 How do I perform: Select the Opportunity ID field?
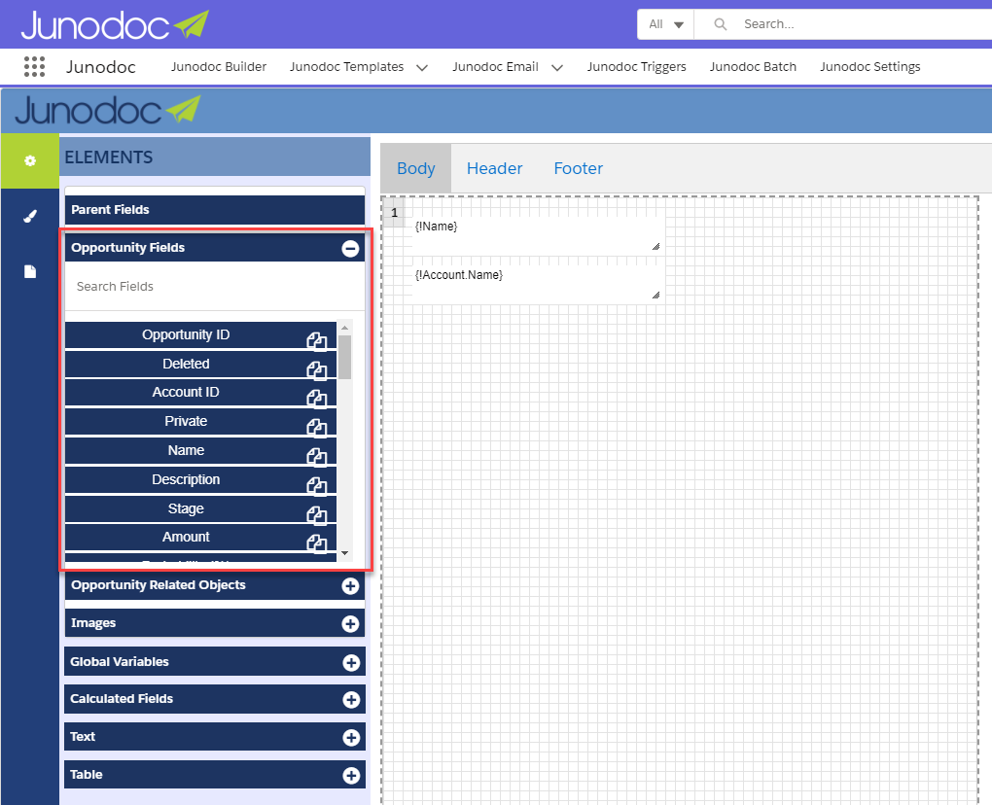[x=200, y=335]
